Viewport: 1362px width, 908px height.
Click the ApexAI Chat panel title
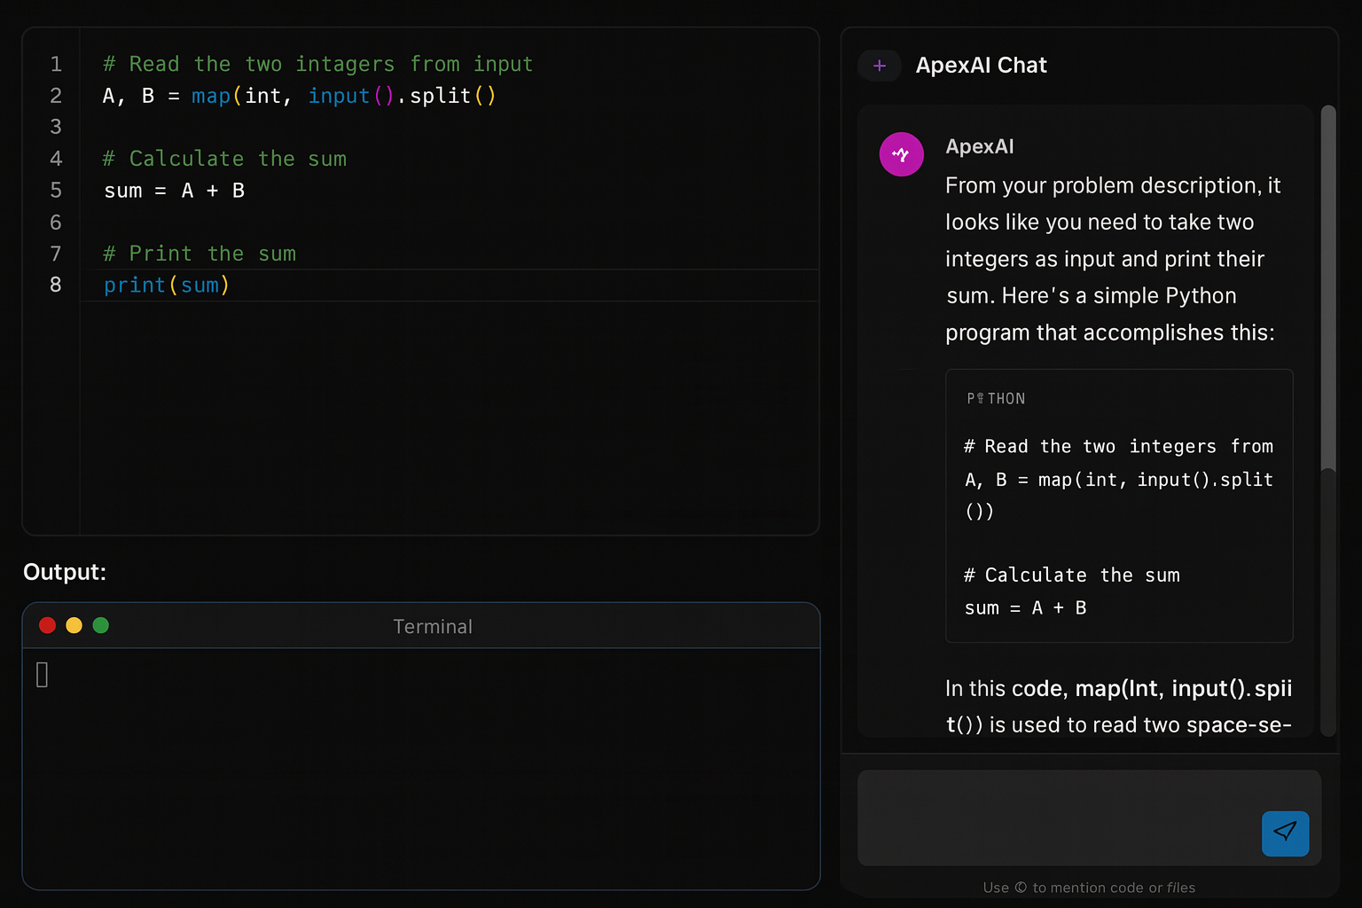coord(981,66)
